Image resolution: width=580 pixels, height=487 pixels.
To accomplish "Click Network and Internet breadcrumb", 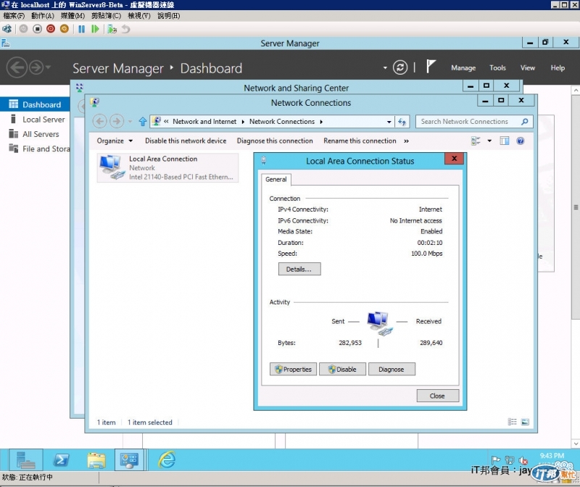I will click(x=204, y=121).
